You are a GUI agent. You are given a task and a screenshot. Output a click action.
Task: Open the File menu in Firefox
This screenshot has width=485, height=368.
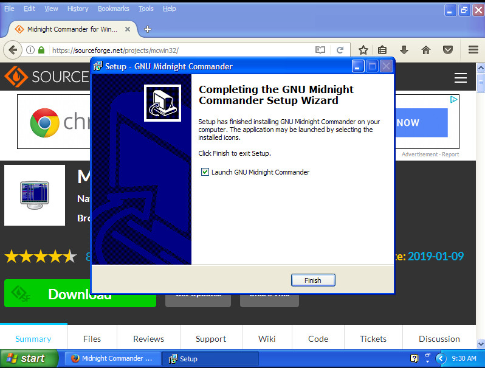(x=9, y=9)
